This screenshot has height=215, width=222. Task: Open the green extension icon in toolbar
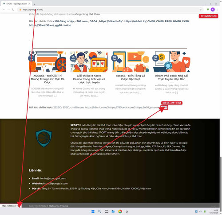tap(208, 9)
